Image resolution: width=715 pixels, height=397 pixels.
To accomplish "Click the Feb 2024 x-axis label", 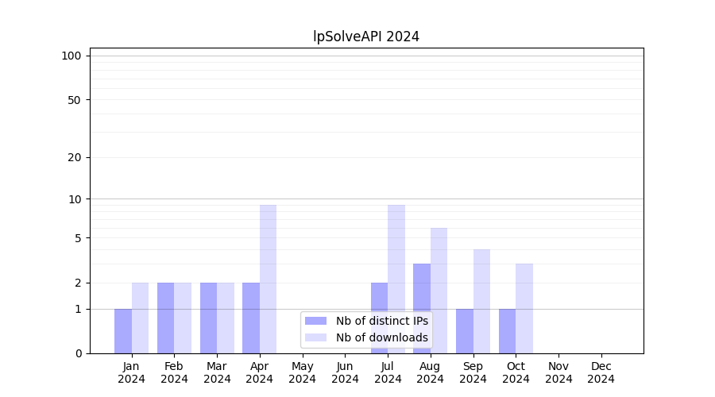I will [174, 372].
